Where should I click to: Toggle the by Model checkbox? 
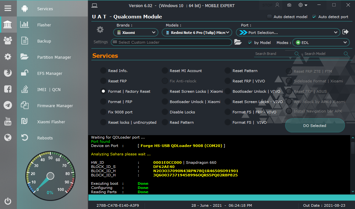250,42
